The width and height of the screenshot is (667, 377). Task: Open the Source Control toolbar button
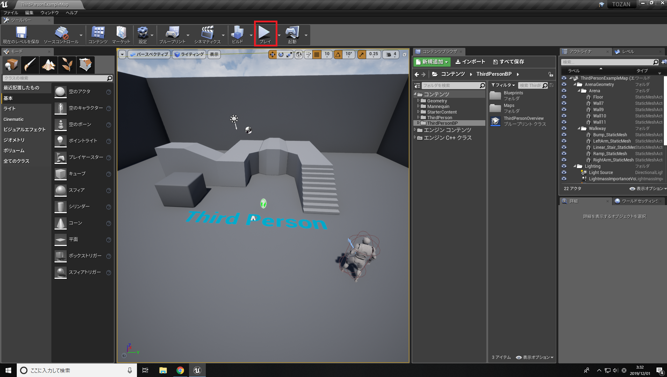pyautogui.click(x=61, y=35)
